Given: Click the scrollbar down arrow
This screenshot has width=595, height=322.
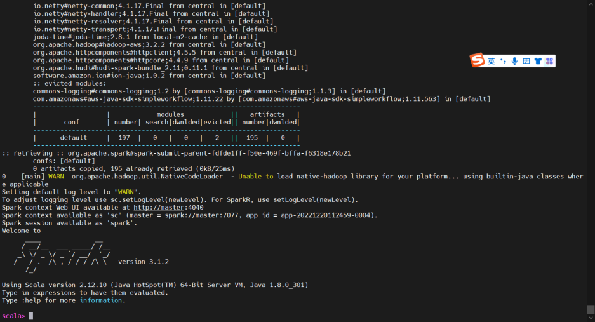Looking at the screenshot, I should tap(591, 318).
